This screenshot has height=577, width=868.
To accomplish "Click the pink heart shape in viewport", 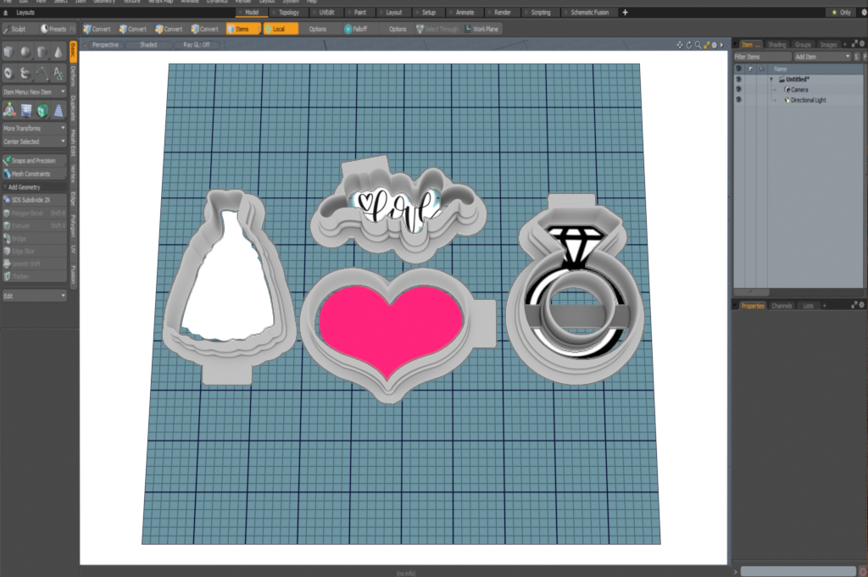I will [391, 325].
